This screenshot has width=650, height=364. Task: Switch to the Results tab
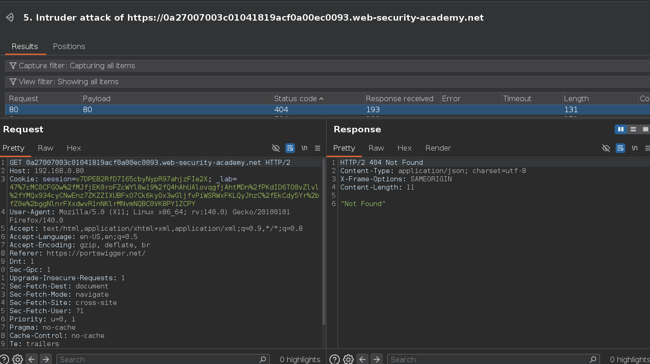click(x=25, y=46)
